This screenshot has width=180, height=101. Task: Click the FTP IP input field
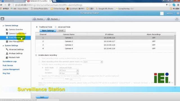(54, 79)
